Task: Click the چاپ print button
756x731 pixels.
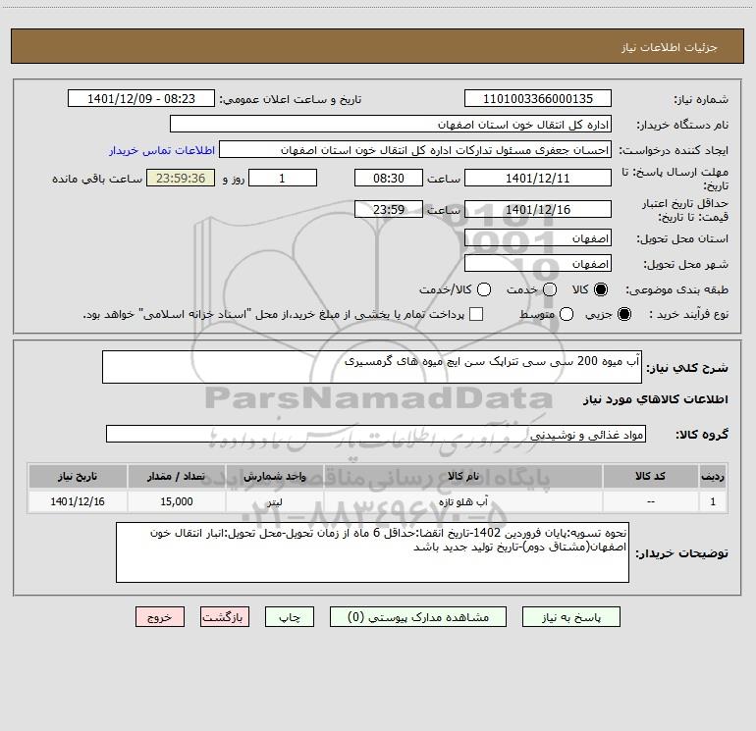Action: click(290, 617)
